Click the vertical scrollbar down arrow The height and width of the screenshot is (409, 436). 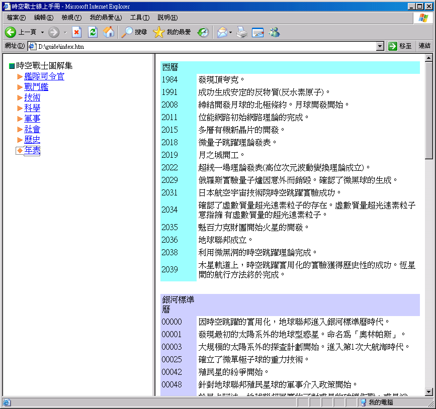point(429,392)
